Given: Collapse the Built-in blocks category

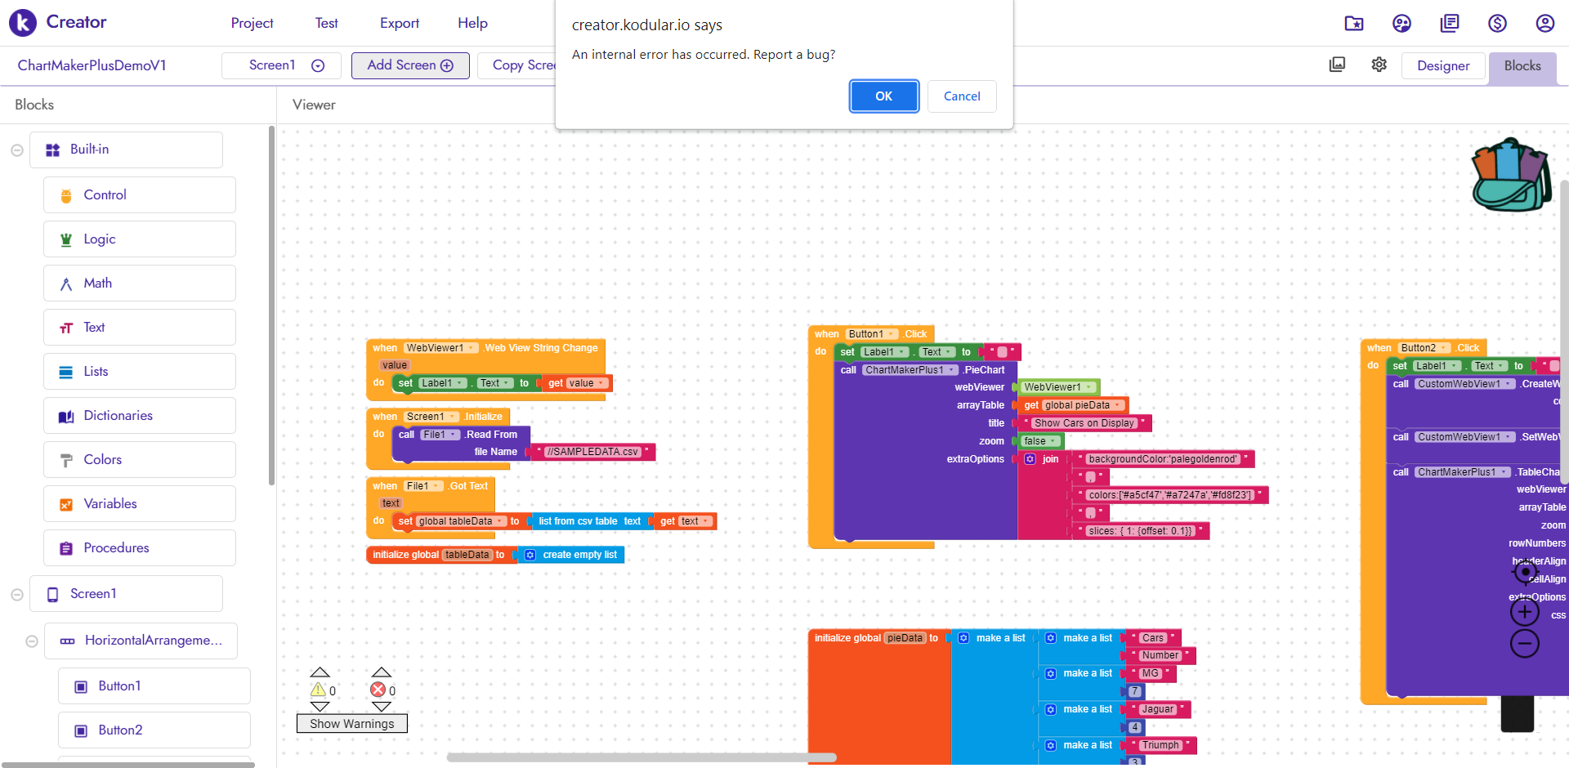Looking at the screenshot, I should (x=16, y=150).
